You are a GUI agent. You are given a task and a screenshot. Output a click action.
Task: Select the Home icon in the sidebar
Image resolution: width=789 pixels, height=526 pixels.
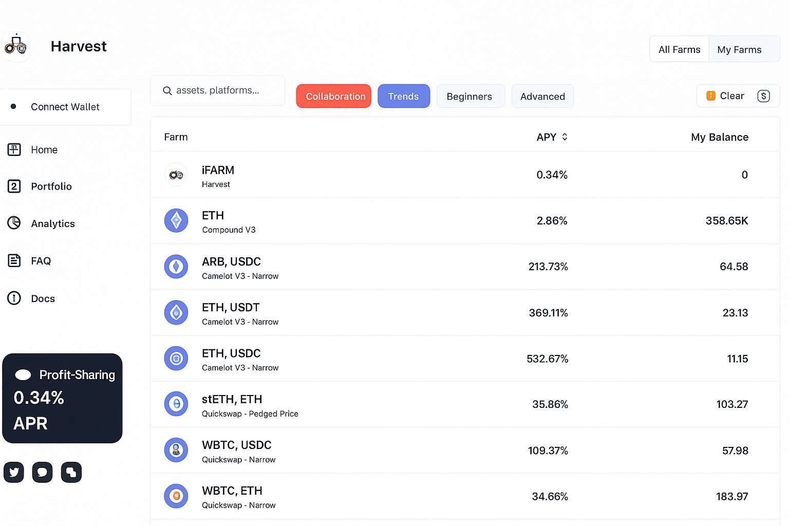coord(14,149)
